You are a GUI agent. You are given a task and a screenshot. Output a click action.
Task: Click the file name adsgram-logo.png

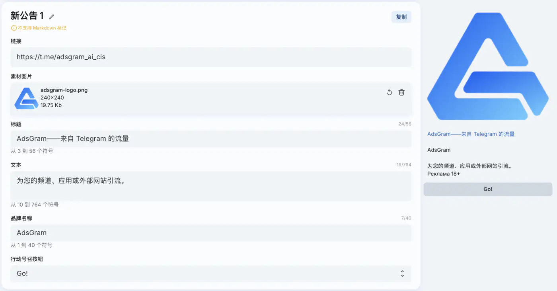(x=64, y=90)
